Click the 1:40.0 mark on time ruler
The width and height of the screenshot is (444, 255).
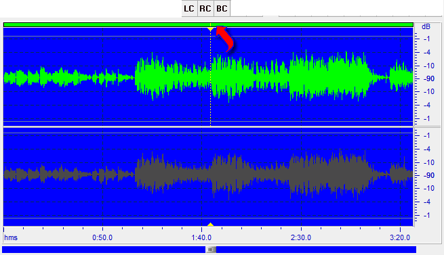201,237
